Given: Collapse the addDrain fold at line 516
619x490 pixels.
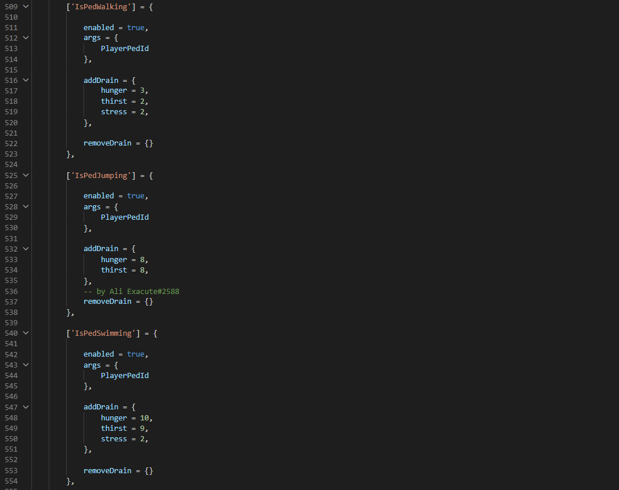Looking at the screenshot, I should 26,80.
